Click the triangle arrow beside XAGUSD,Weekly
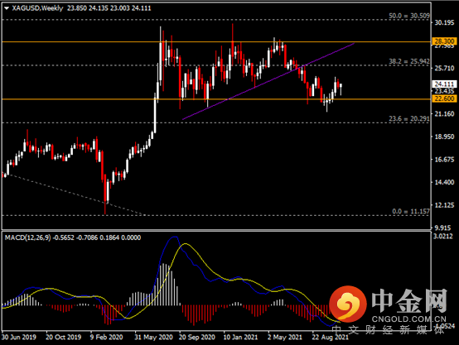 pyautogui.click(x=7, y=8)
